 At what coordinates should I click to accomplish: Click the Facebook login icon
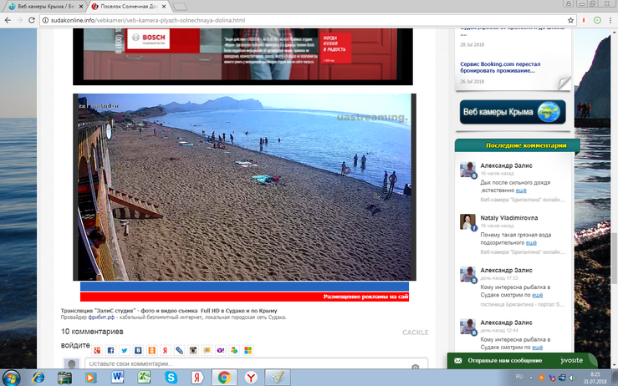[x=111, y=350]
